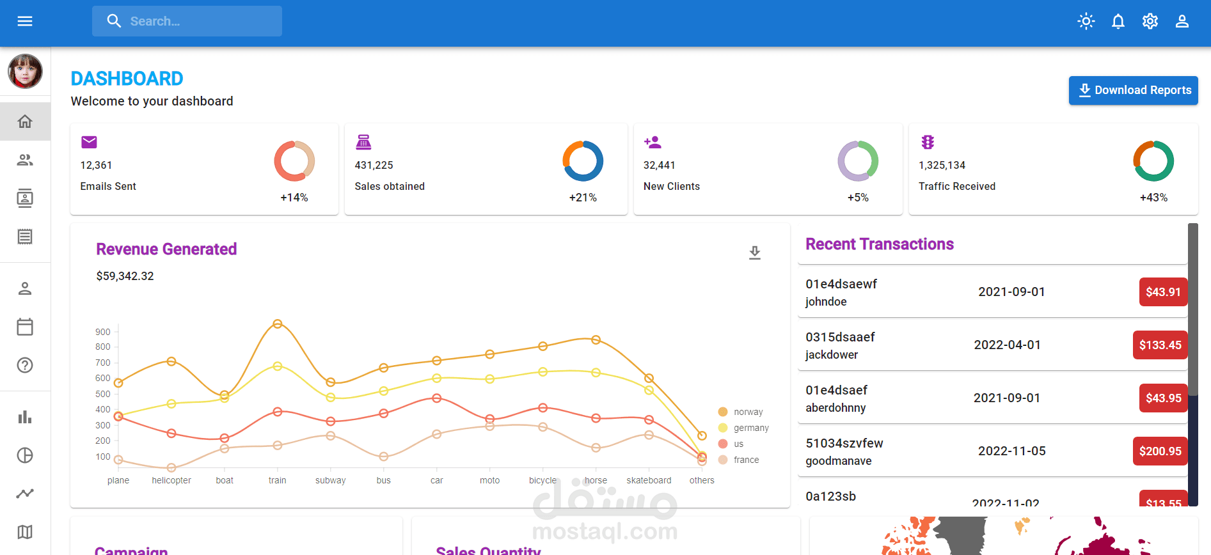The height and width of the screenshot is (555, 1211).
Task: Download the Revenue Generated chart
Action: [755, 253]
